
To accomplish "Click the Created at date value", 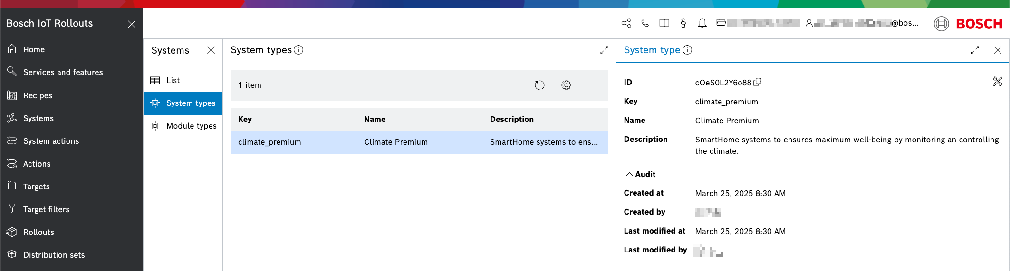I will 740,194.
